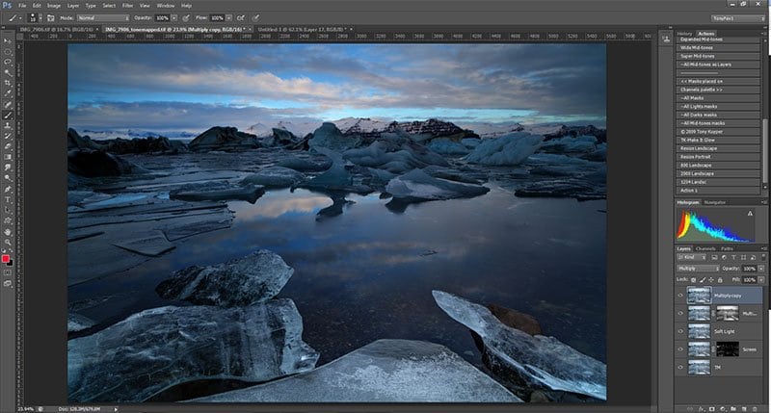This screenshot has width=771, height=413.
Task: Toggle lock image pixels
Action: coord(703,280)
